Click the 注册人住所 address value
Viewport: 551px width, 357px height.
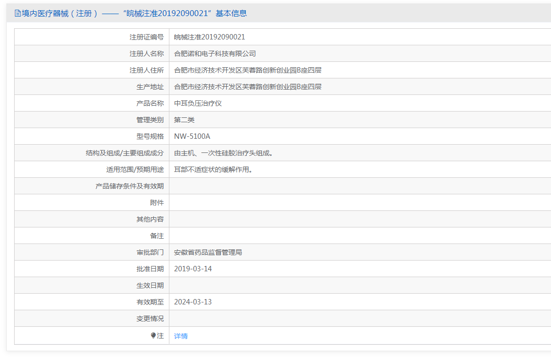coord(248,70)
